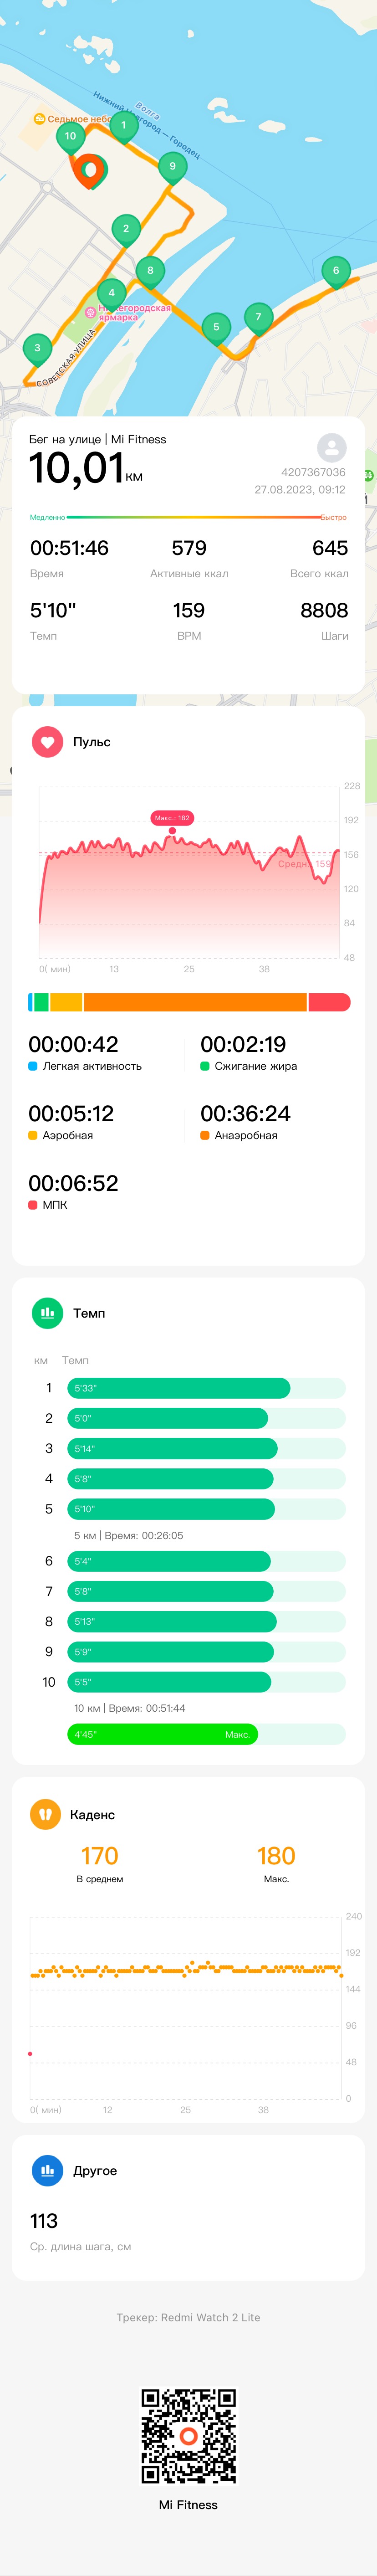
Task: Click the gray user avatar icon
Action: click(x=331, y=447)
